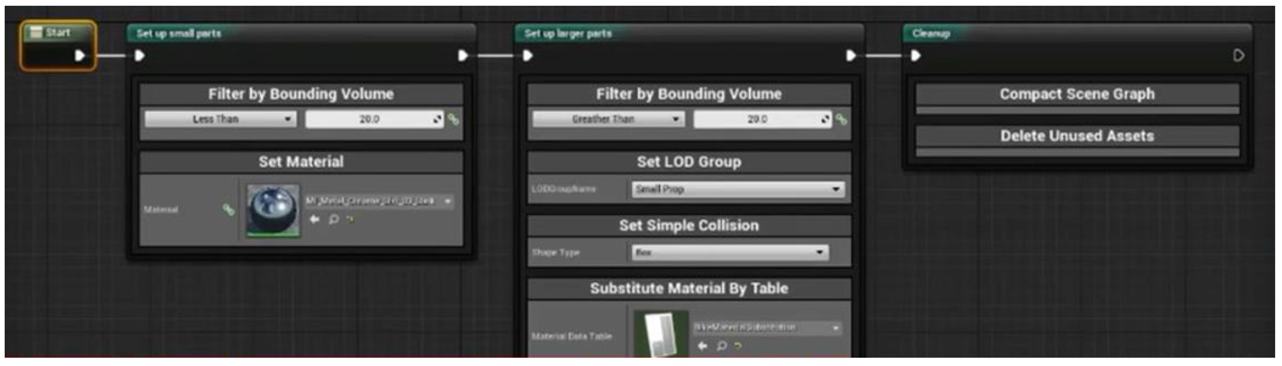Select the Set LOD Group operation header

pos(689,162)
